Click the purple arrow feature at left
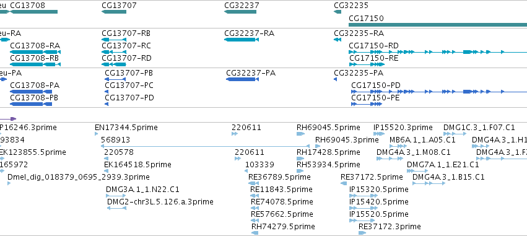 (8, 119)
